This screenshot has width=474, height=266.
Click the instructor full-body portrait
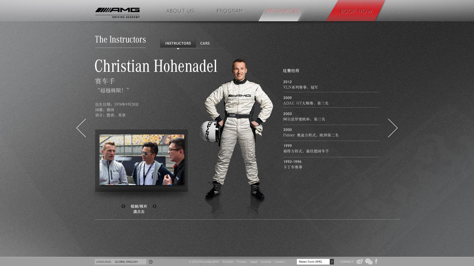pyautogui.click(x=237, y=130)
